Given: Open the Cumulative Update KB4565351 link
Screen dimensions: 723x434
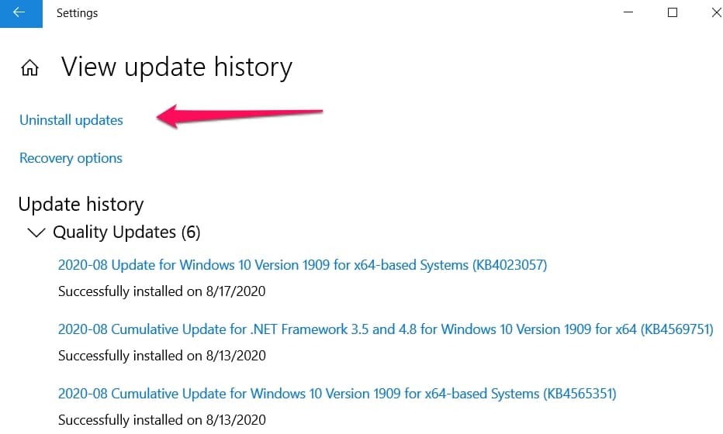Looking at the screenshot, I should 337,394.
